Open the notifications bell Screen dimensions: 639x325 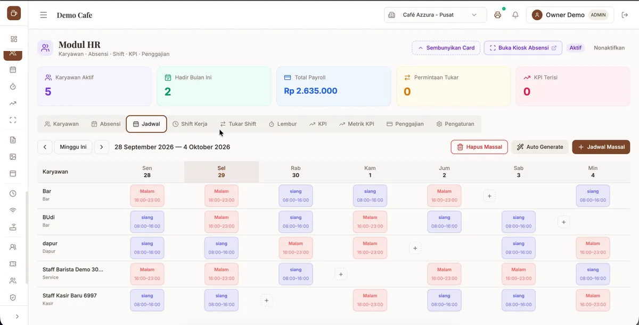click(515, 15)
